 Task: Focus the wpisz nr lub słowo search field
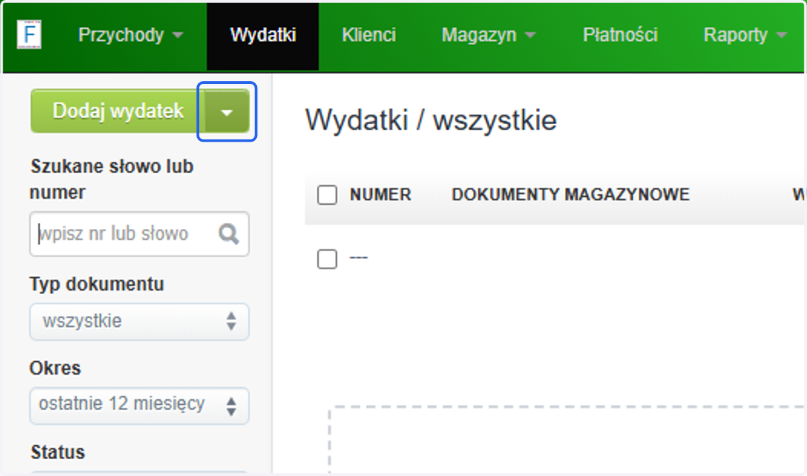point(139,234)
